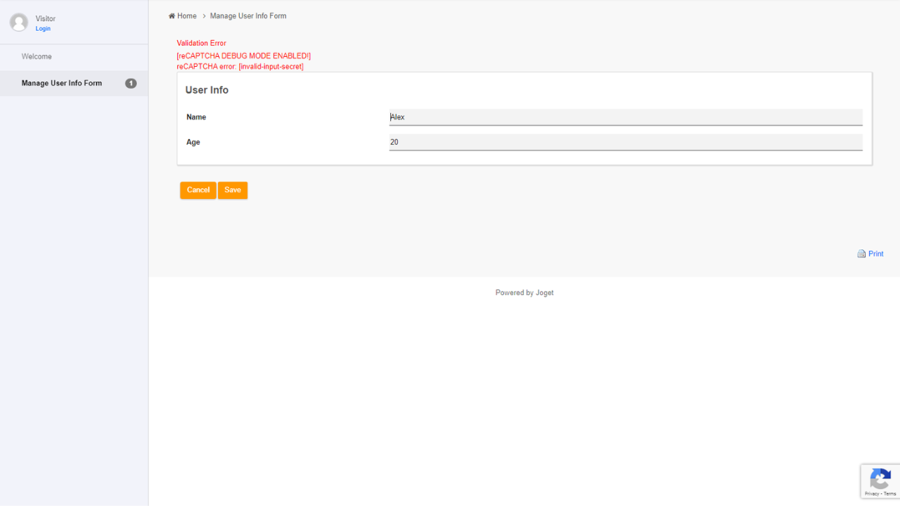The width and height of the screenshot is (900, 506).
Task: Click the reCAPTCHA logo badge
Action: 880,479
